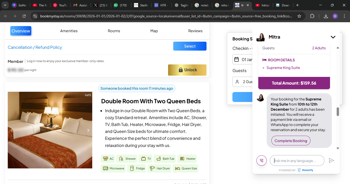Go to the Map tab
The width and height of the screenshot is (350, 184).
[154, 31]
